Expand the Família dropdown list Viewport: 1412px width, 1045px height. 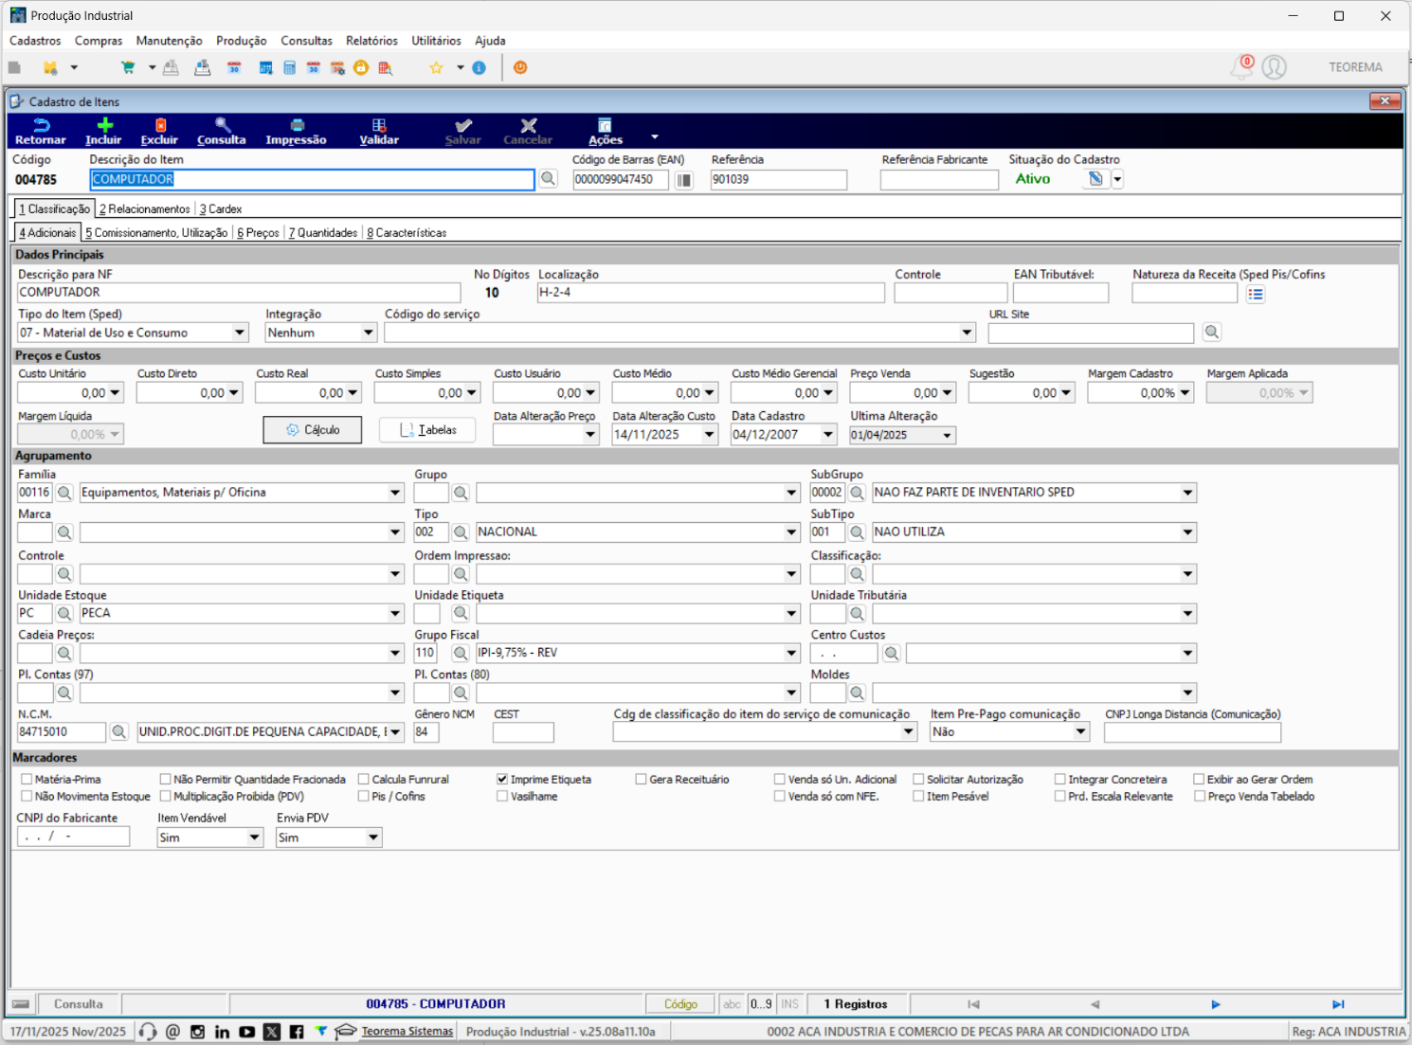pyautogui.click(x=395, y=493)
